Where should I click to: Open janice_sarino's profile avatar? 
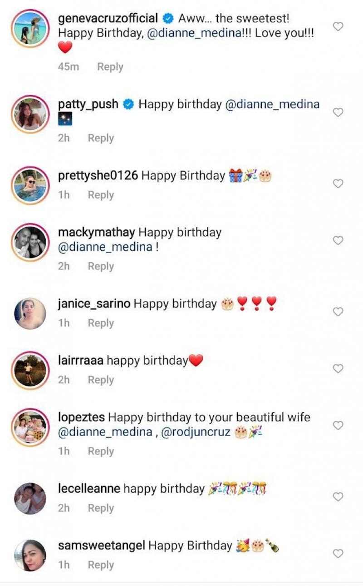point(30,313)
